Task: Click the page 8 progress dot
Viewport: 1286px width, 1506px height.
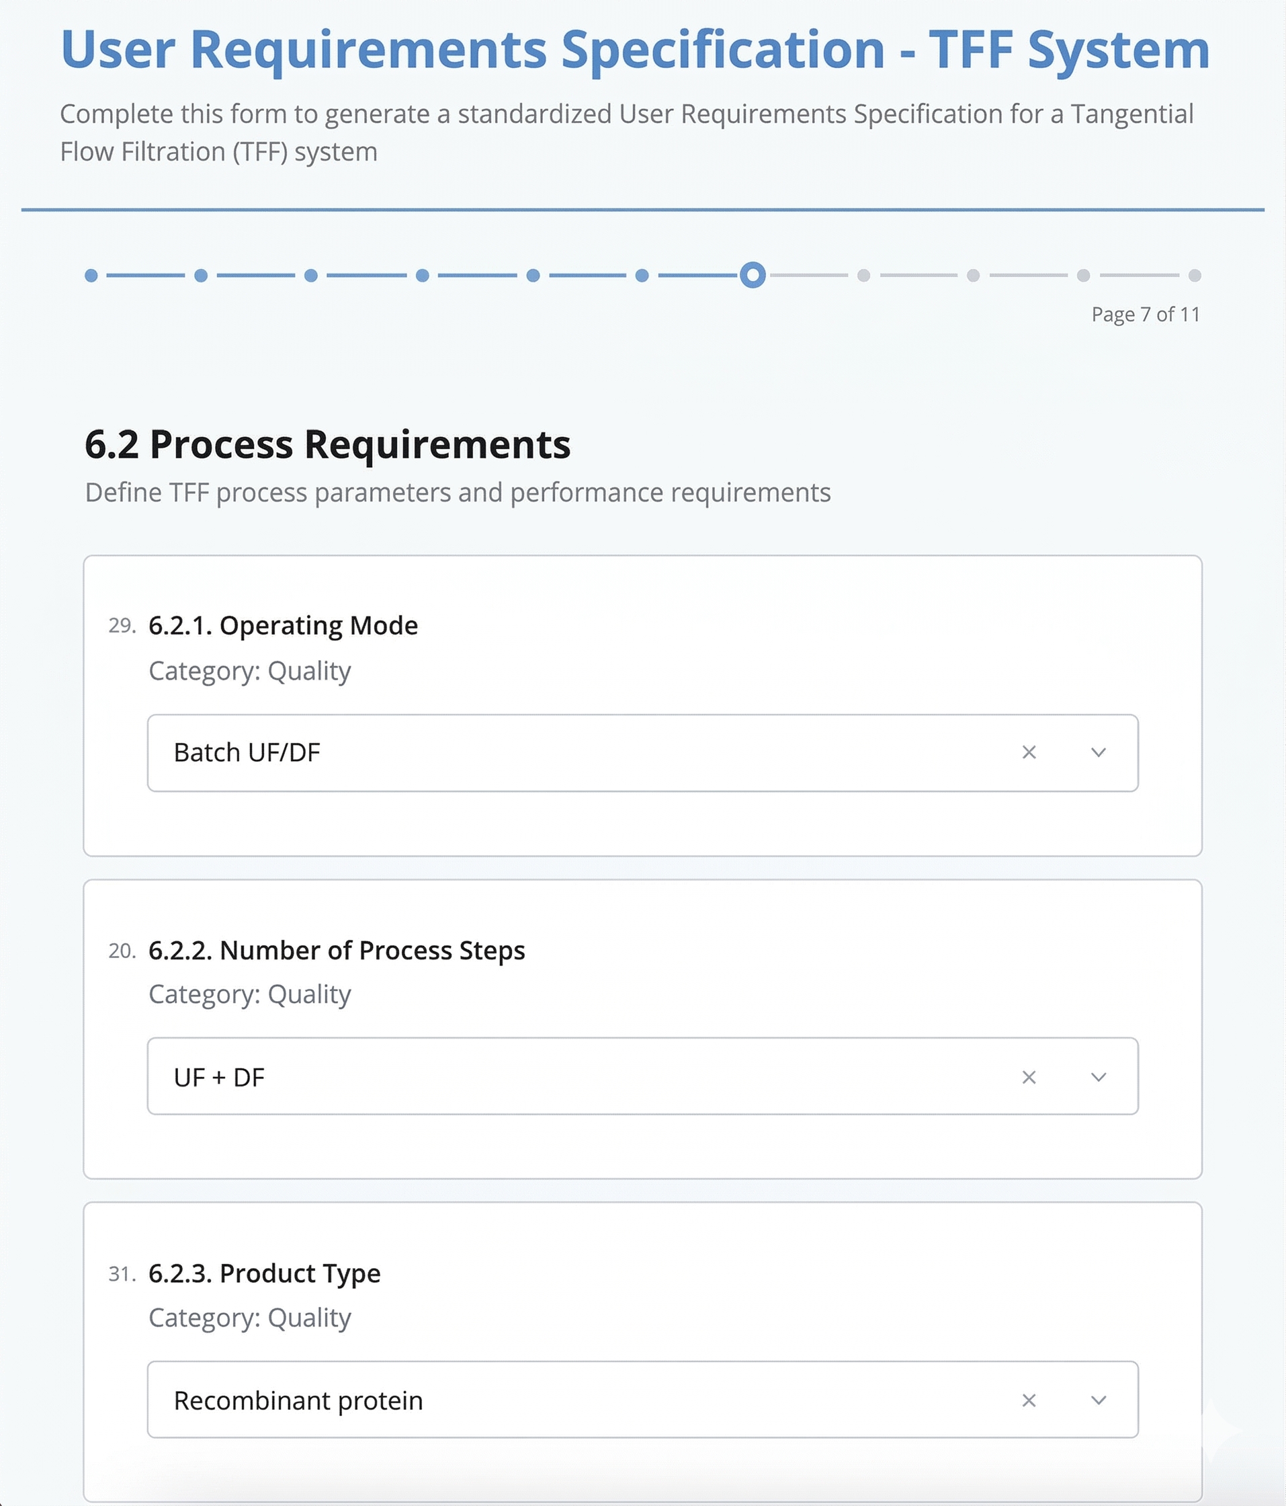Action: coord(863,274)
